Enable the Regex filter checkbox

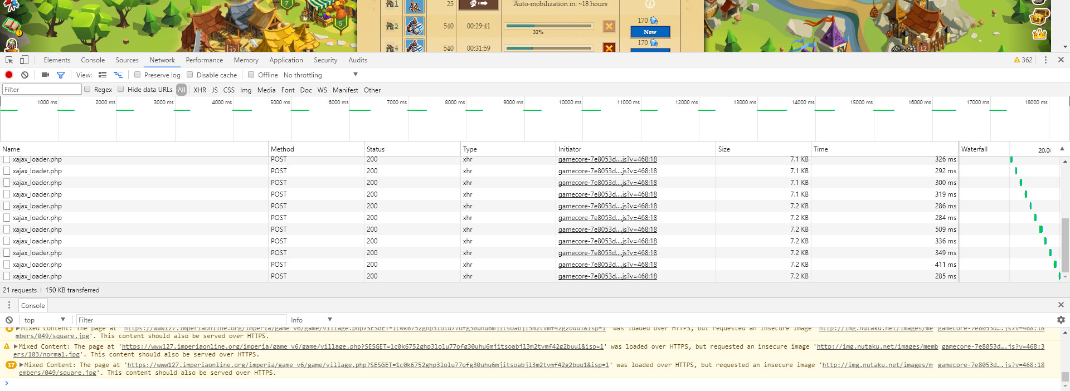pos(87,89)
